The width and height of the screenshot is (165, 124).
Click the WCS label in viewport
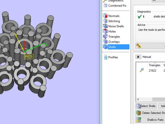point(29,56)
